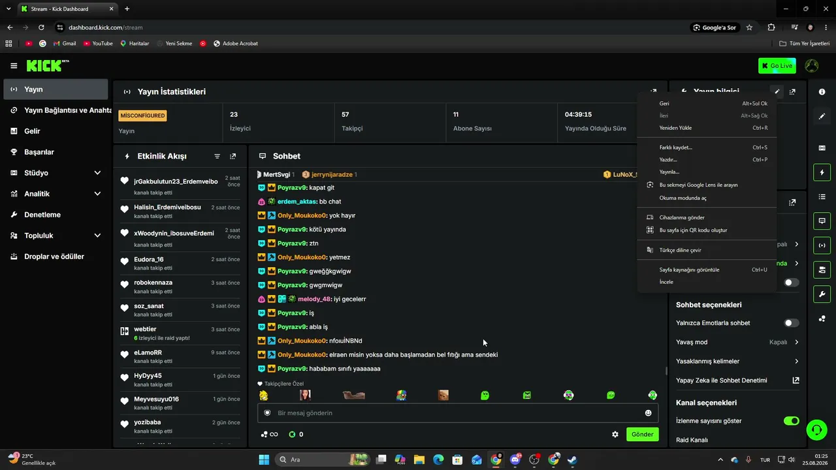Open the YouTube bookmark
The height and width of the screenshot is (470, 836).
tap(98, 44)
